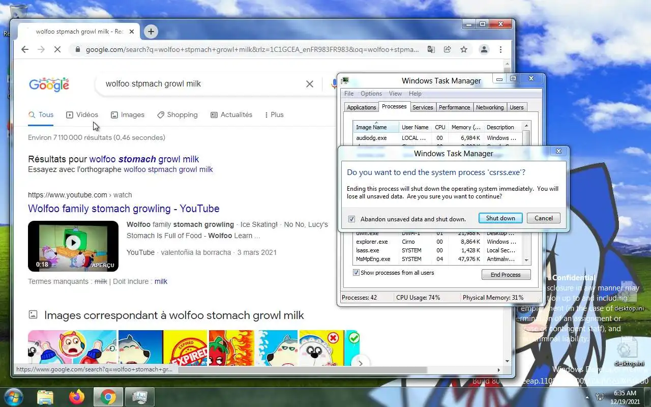Open Chrome's three-dot menu
This screenshot has height=407, width=651.
click(x=501, y=49)
